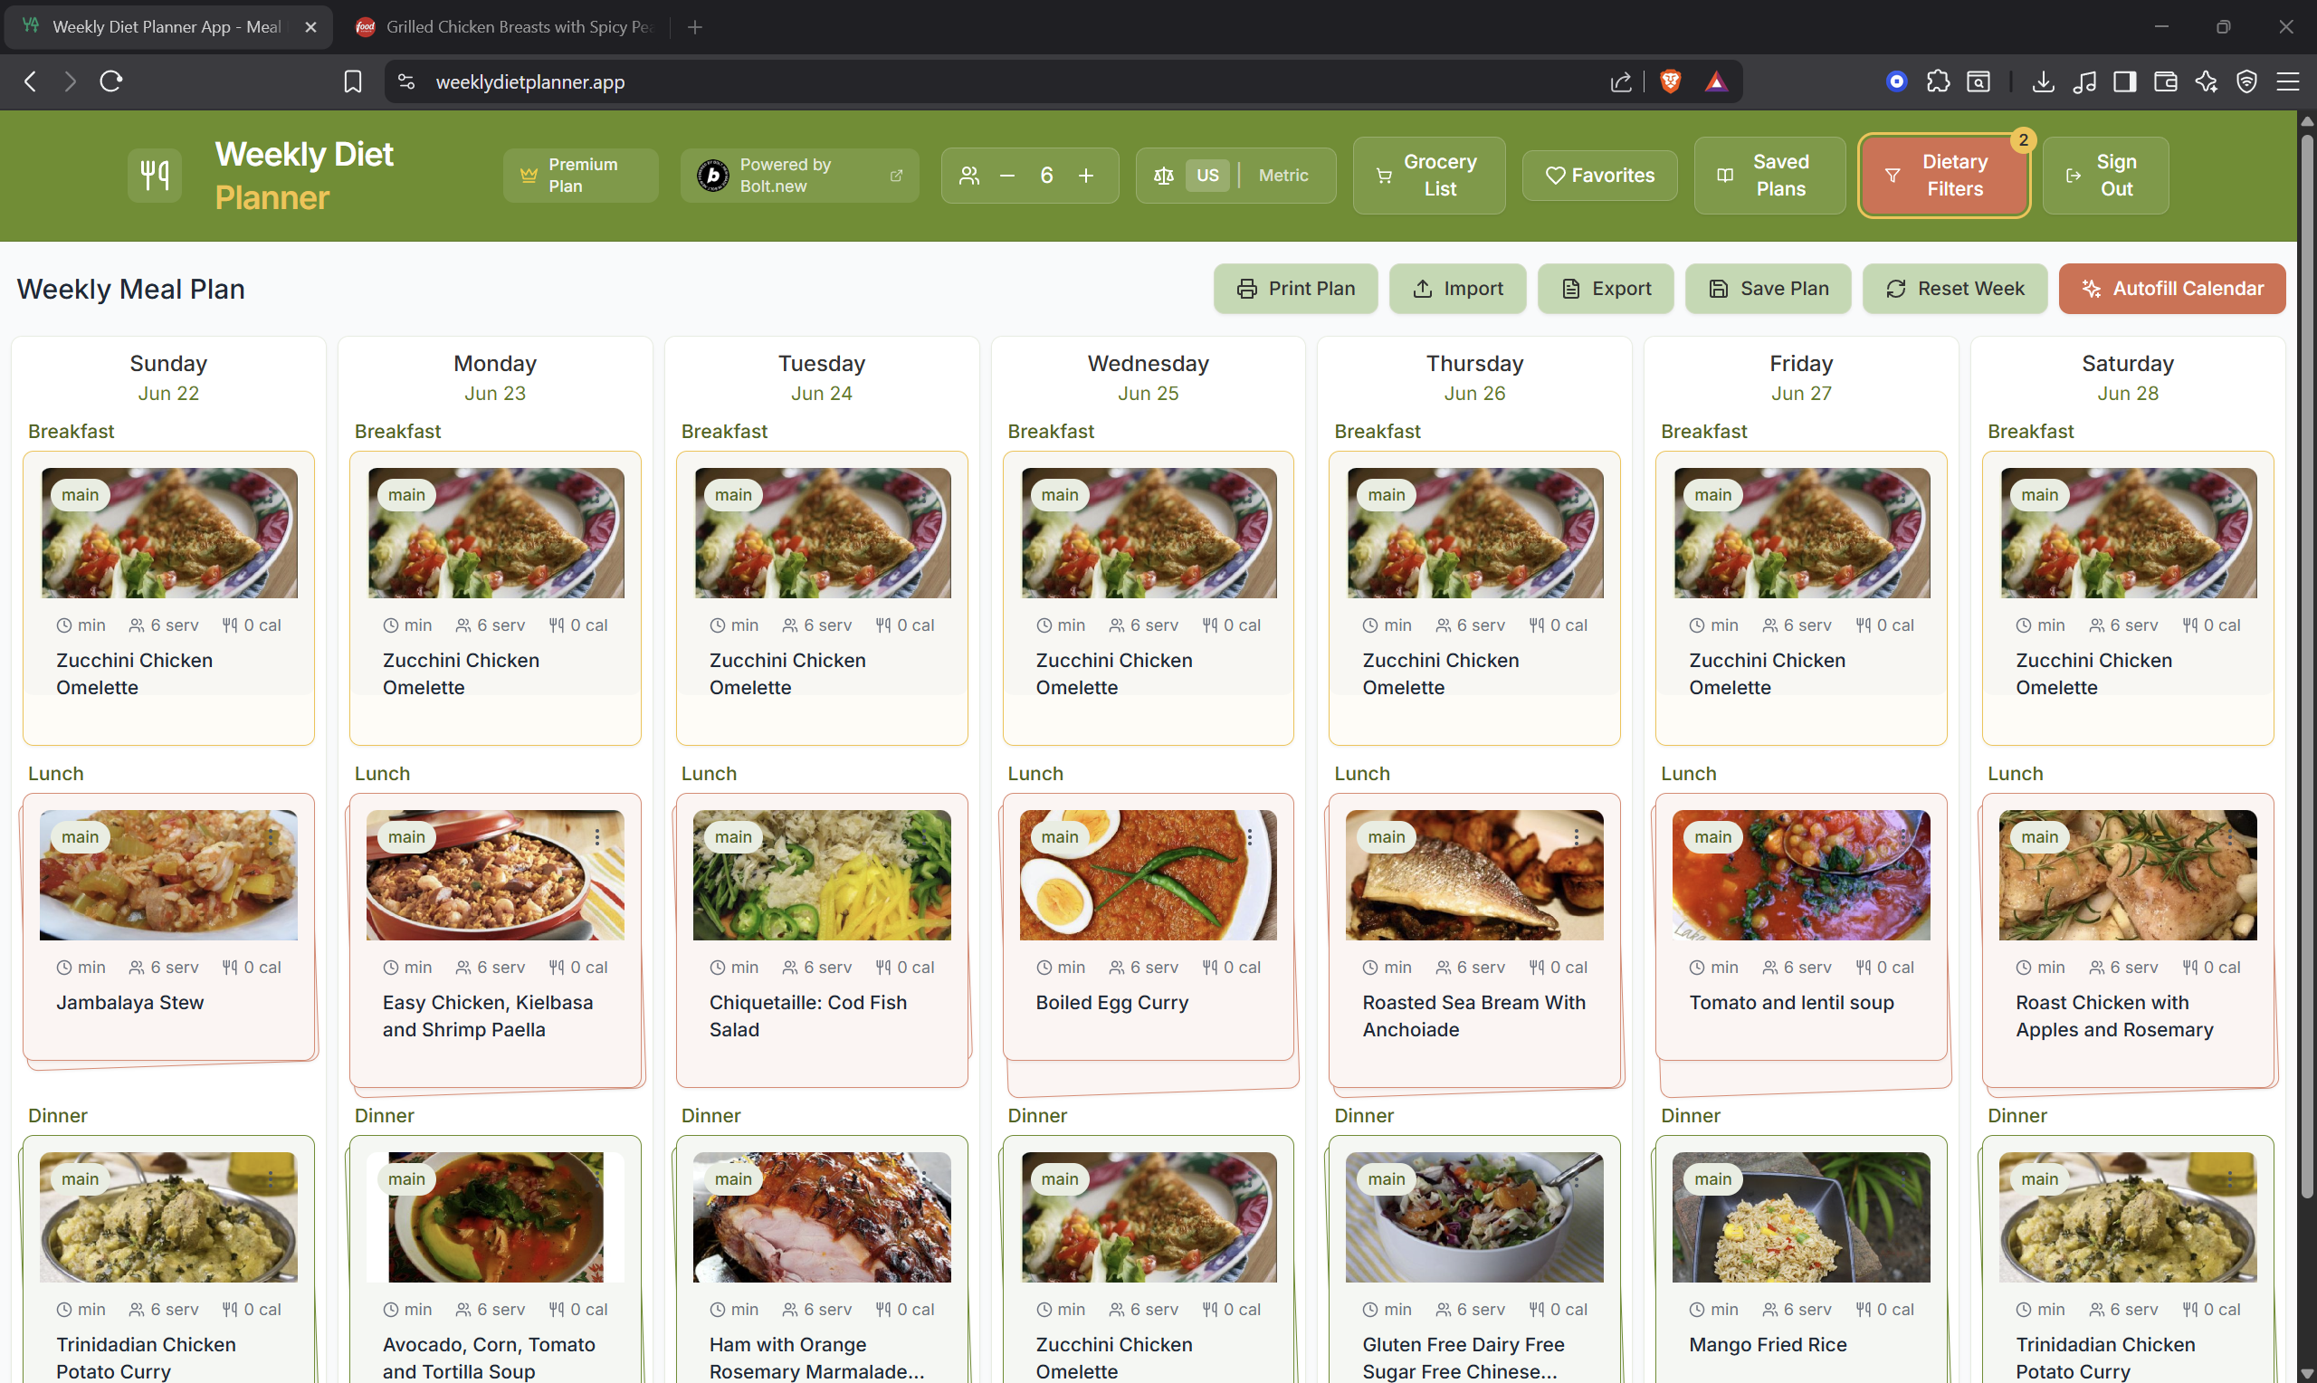
Task: Click Autofill Calendar button
Action: pyautogui.click(x=2171, y=289)
